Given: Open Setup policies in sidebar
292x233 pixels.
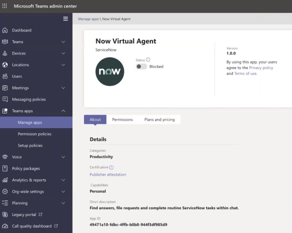Looking at the screenshot, I should point(36,145).
